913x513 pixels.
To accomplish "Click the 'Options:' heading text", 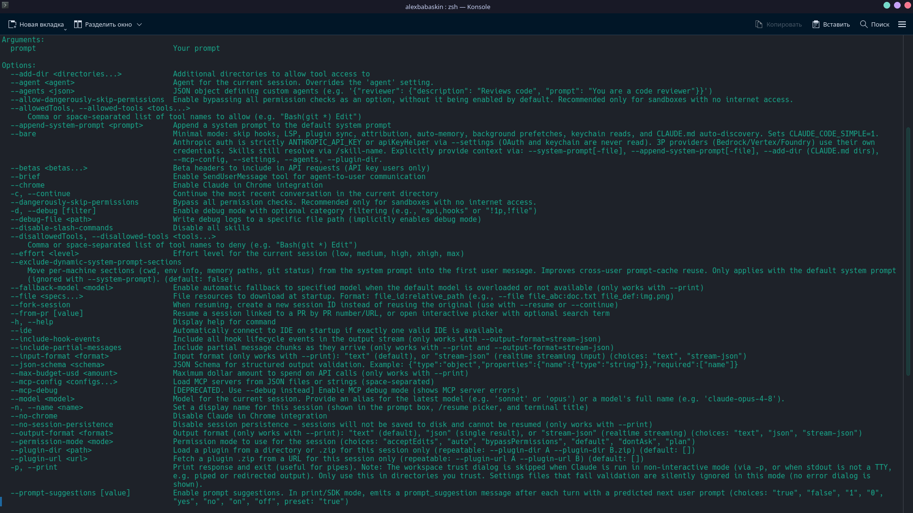I will coord(19,66).
